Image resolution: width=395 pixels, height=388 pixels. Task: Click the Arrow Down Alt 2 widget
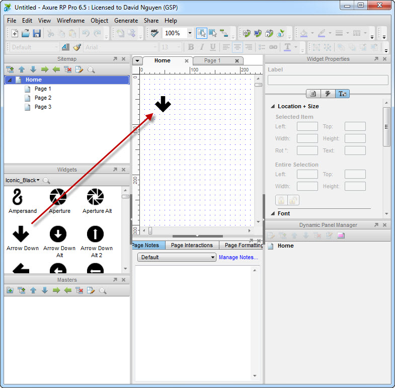(95, 234)
